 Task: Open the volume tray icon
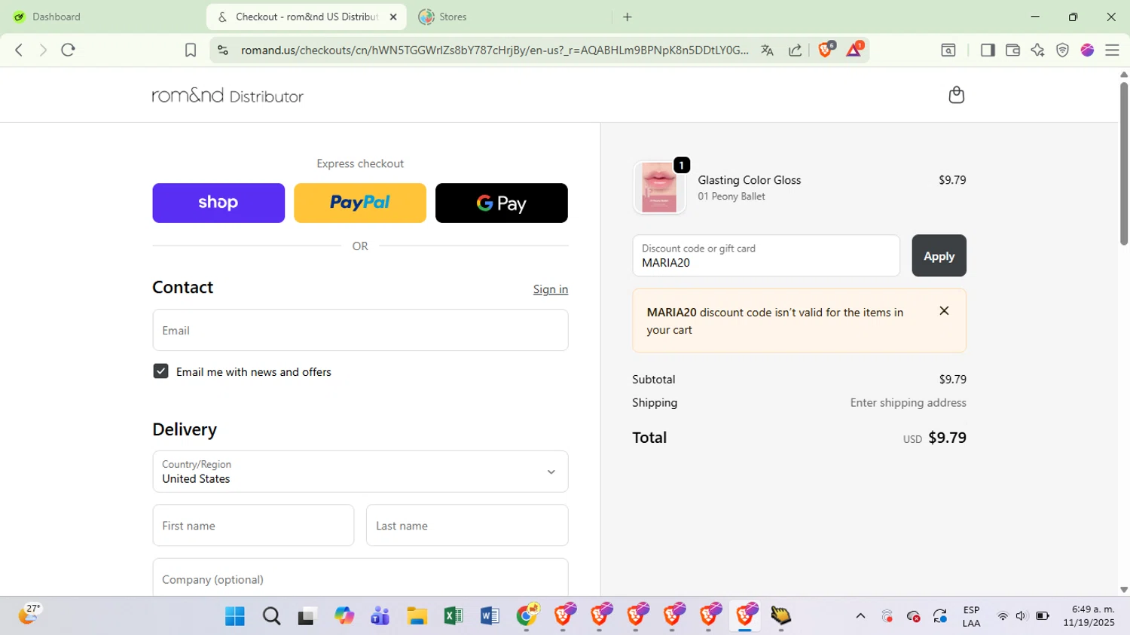coord(1022,616)
